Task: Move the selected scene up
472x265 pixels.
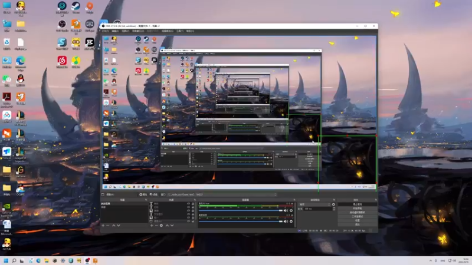Action: coord(114,226)
